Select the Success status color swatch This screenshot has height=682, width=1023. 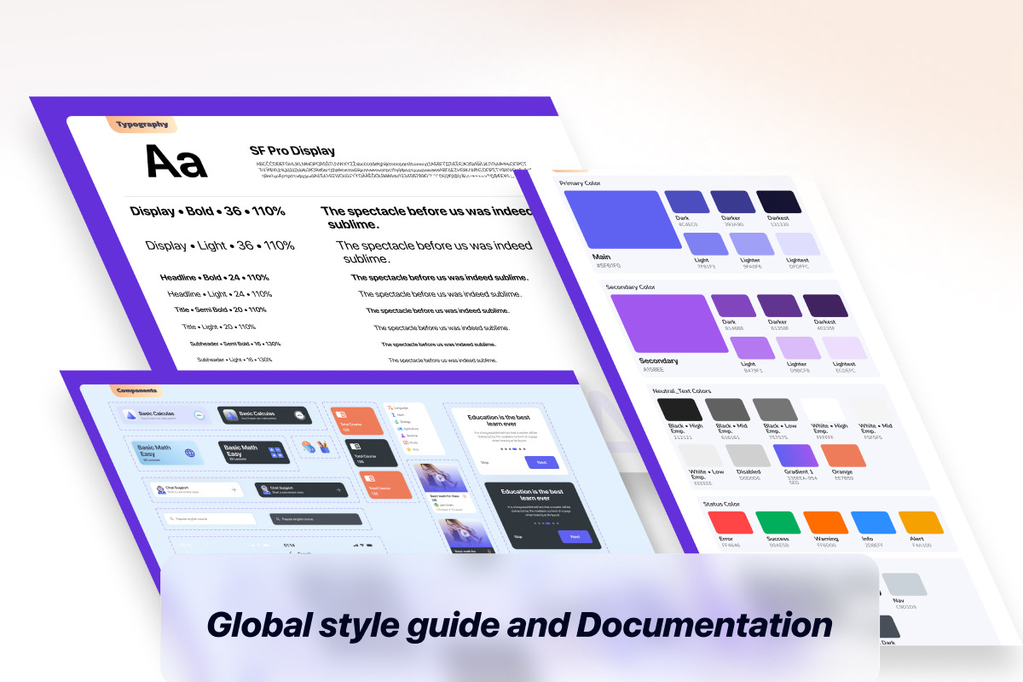[x=779, y=523]
